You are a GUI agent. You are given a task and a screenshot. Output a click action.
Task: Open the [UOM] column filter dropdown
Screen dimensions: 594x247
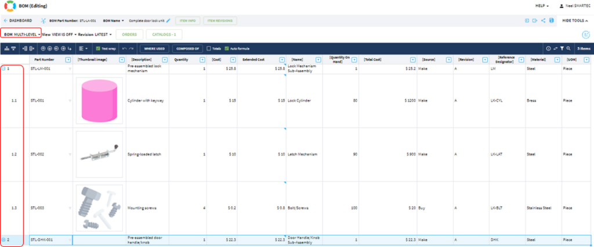tap(586, 60)
